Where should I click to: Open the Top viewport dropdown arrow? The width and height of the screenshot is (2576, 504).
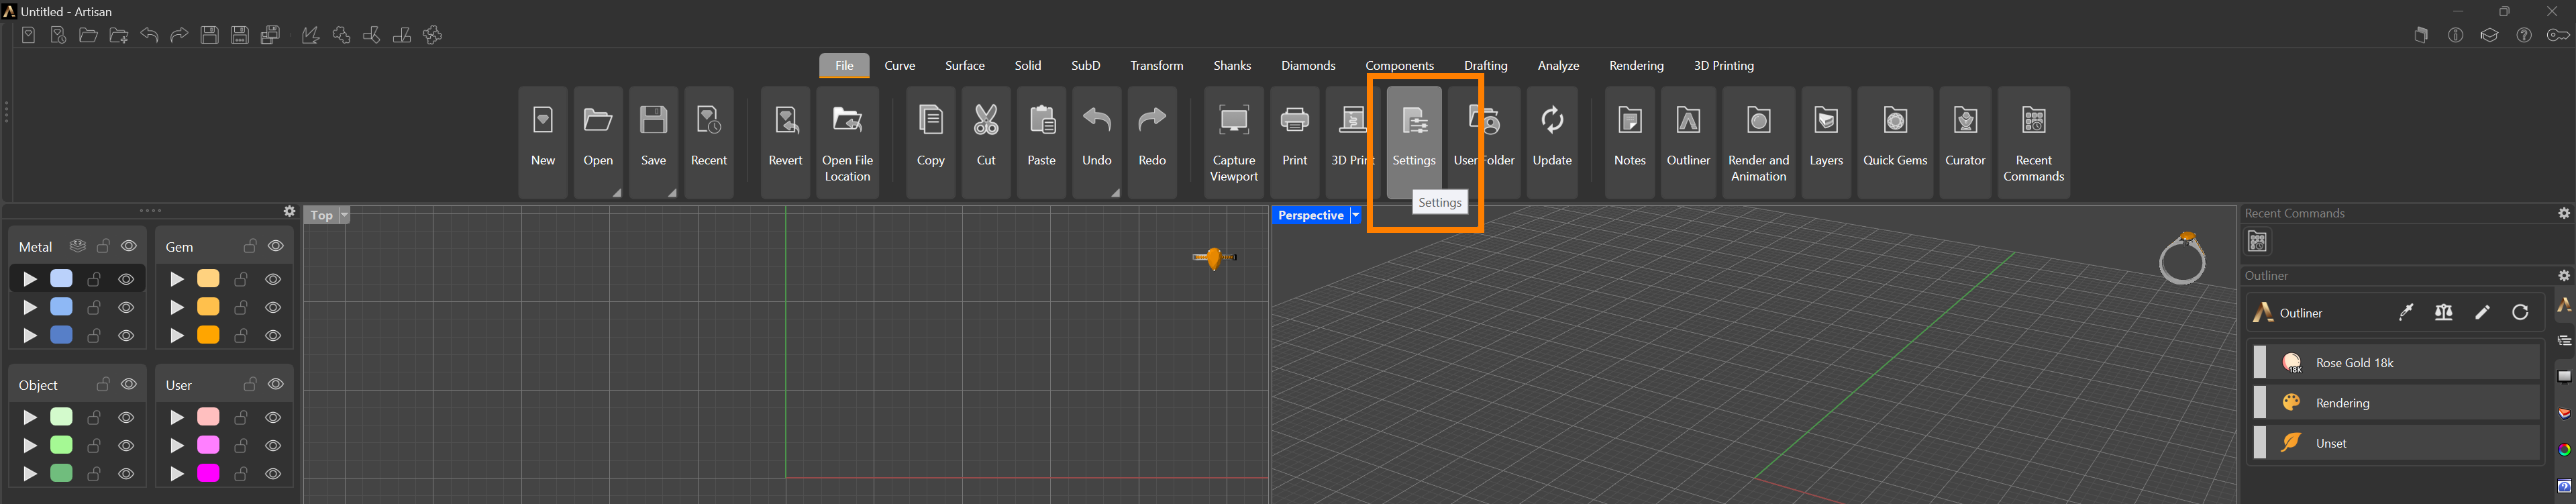tap(344, 215)
